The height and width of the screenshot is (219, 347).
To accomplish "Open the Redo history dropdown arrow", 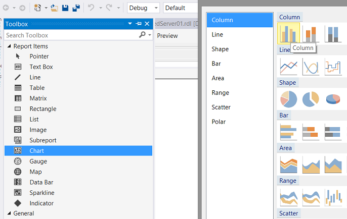I will [x=118, y=8].
